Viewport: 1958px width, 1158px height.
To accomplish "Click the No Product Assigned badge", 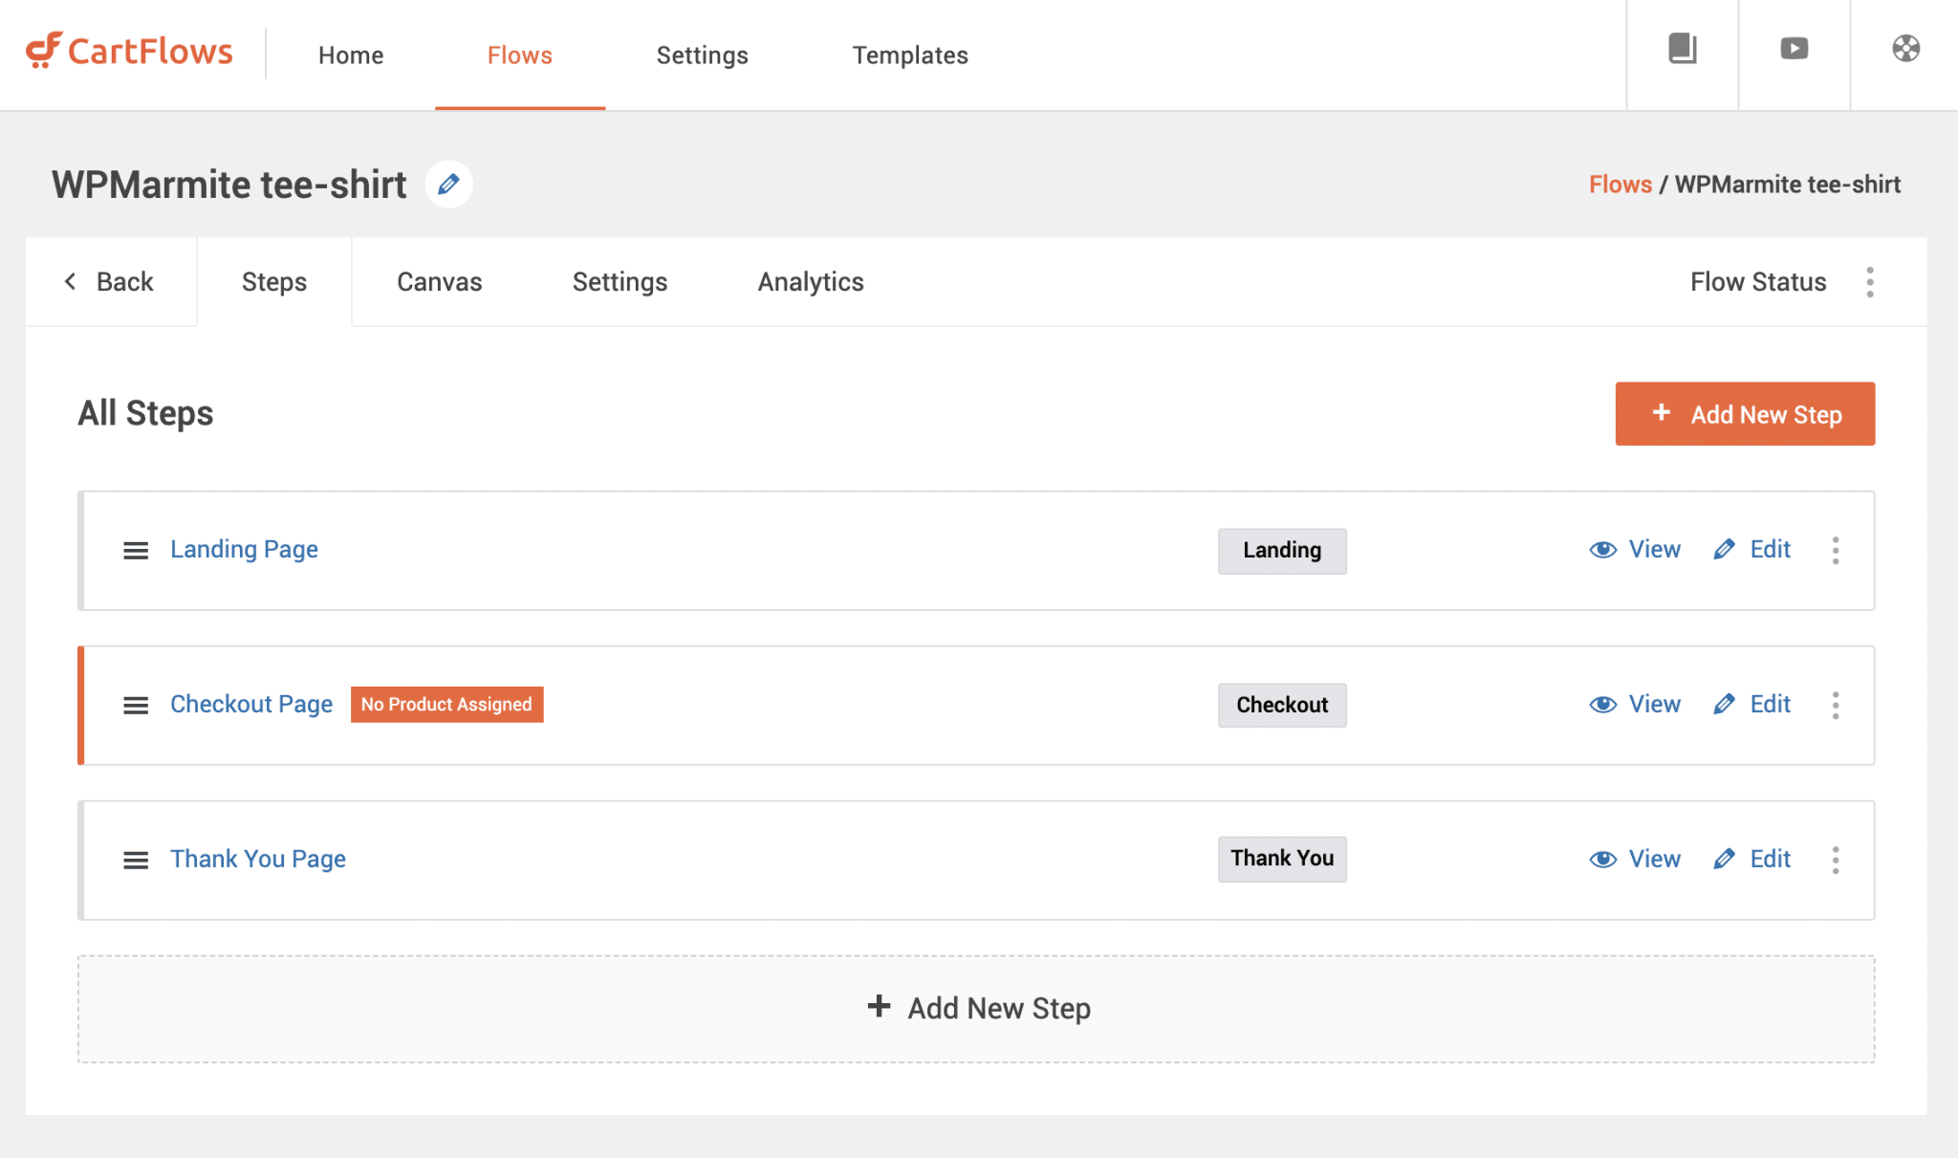I will (x=446, y=705).
